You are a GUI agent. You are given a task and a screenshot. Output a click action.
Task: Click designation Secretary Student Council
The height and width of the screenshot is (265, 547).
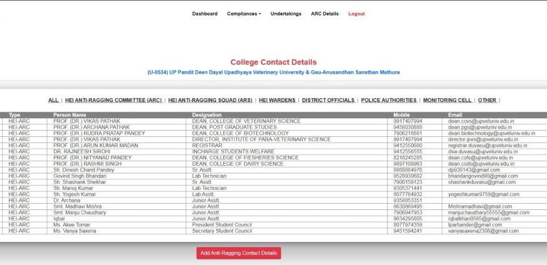click(222, 231)
